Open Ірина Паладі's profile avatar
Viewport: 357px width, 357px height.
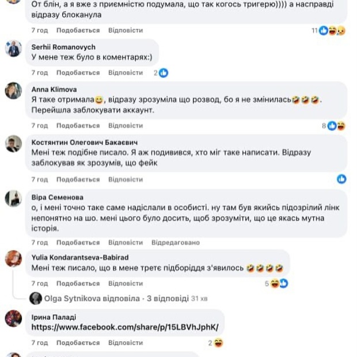13,318
